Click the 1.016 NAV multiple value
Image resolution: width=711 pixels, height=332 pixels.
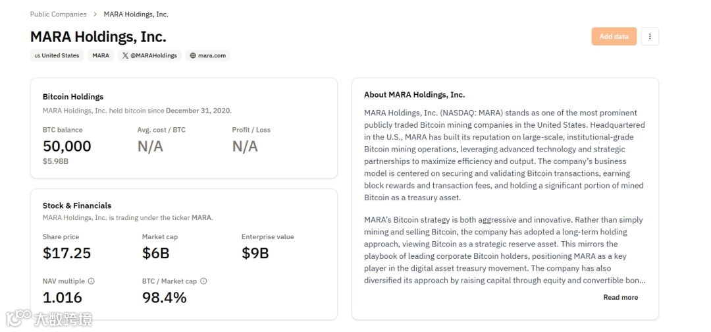[63, 298]
